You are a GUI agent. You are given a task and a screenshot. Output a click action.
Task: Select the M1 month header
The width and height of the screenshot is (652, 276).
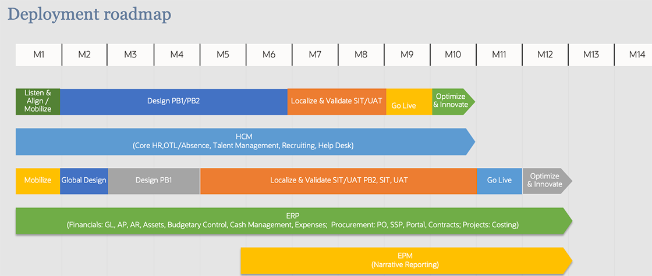[38, 54]
